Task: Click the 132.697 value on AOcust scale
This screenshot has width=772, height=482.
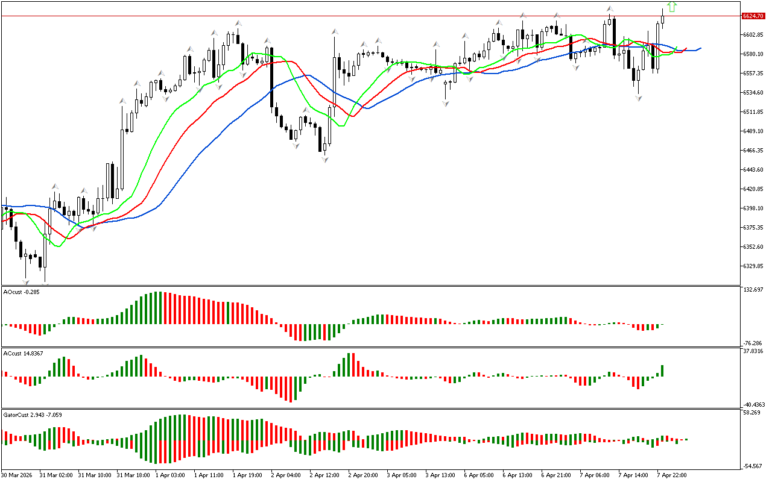Action: tap(753, 290)
